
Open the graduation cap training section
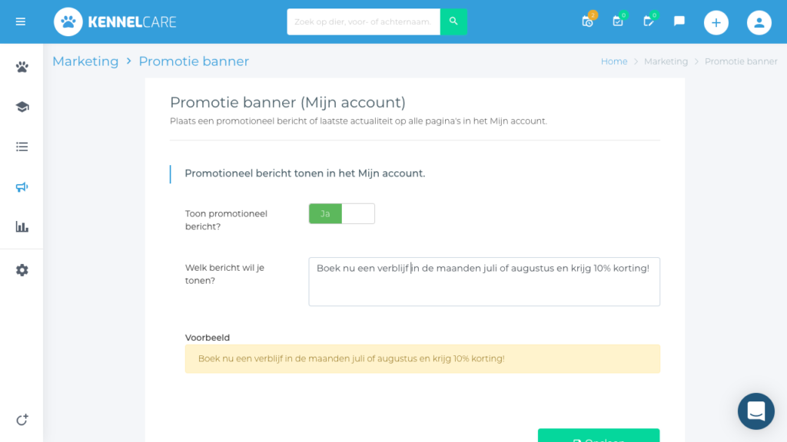click(x=22, y=107)
